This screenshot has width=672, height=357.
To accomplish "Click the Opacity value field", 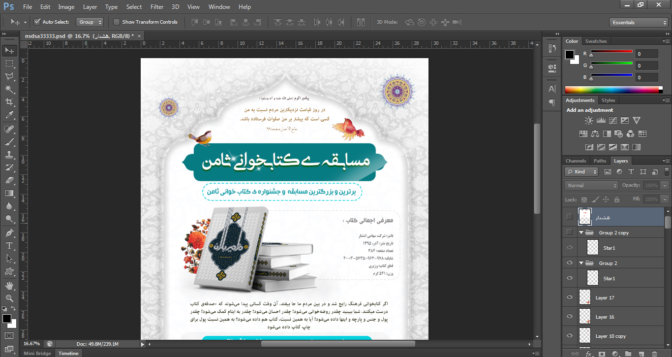I will pos(651,186).
